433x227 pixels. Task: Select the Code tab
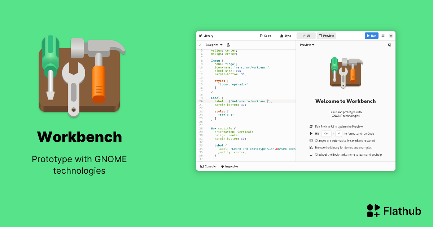(265, 36)
